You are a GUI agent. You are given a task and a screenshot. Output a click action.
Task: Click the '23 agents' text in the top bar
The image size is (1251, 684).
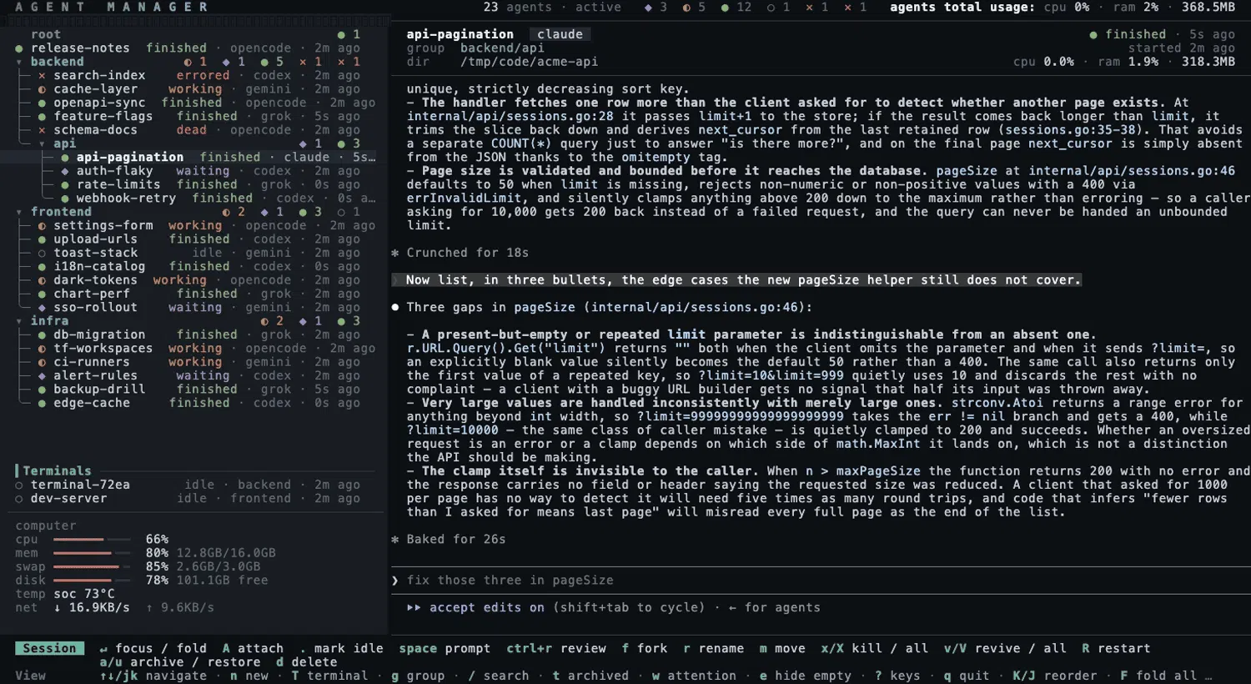pos(517,8)
